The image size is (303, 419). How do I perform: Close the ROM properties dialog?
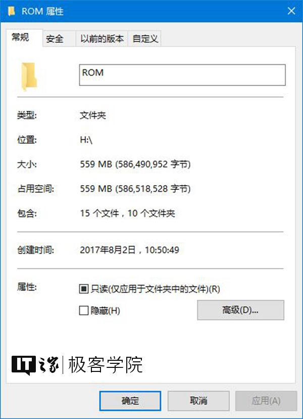click(x=291, y=11)
